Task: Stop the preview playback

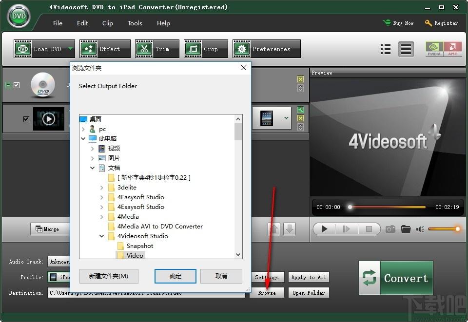Action: click(x=369, y=229)
